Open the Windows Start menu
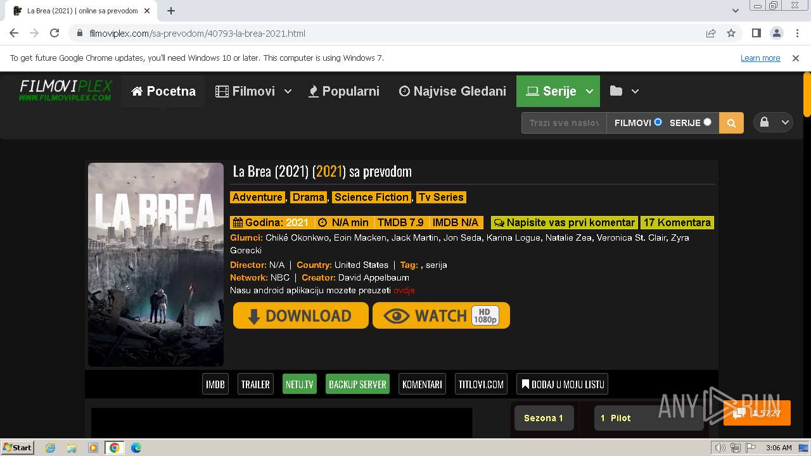The height and width of the screenshot is (456, 811). [18, 447]
